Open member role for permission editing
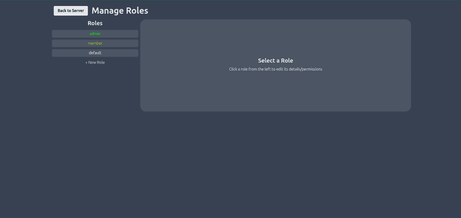The width and height of the screenshot is (461, 218). point(95,43)
